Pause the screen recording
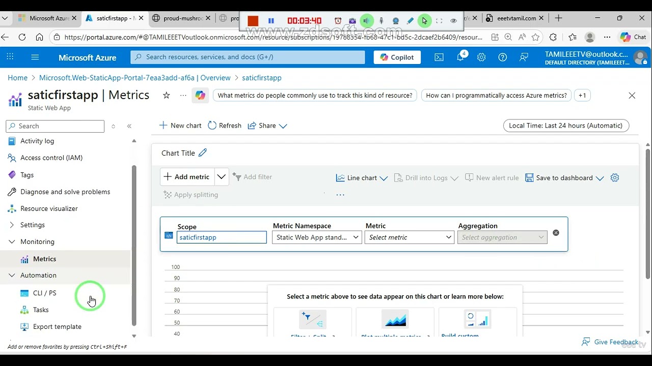Viewport: 652px width, 366px height. pos(271,21)
